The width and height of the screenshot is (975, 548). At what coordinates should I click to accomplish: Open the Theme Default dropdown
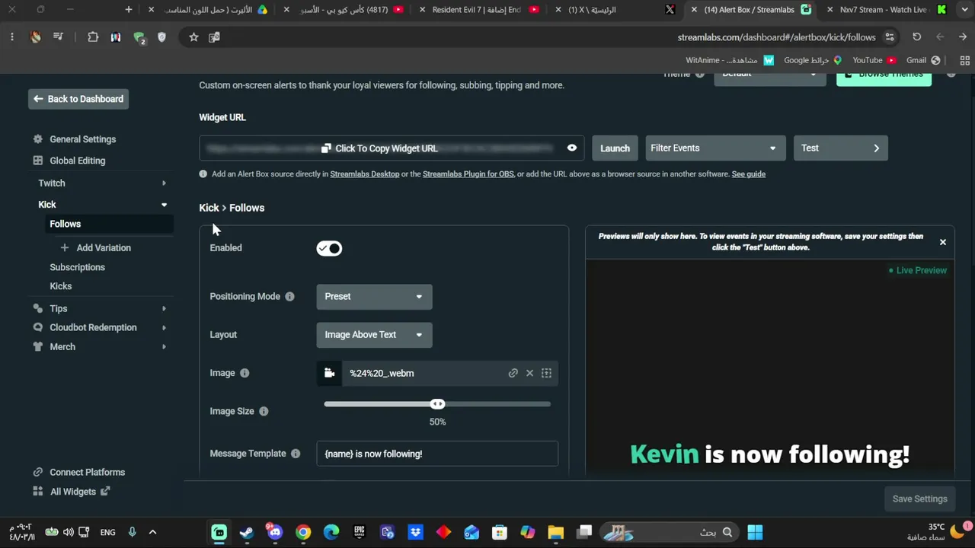point(770,76)
